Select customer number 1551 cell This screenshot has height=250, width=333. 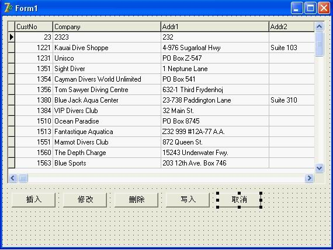tap(34, 142)
